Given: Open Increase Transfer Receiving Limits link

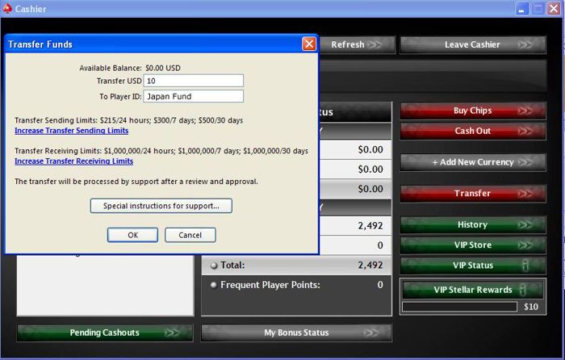Looking at the screenshot, I should point(74,161).
